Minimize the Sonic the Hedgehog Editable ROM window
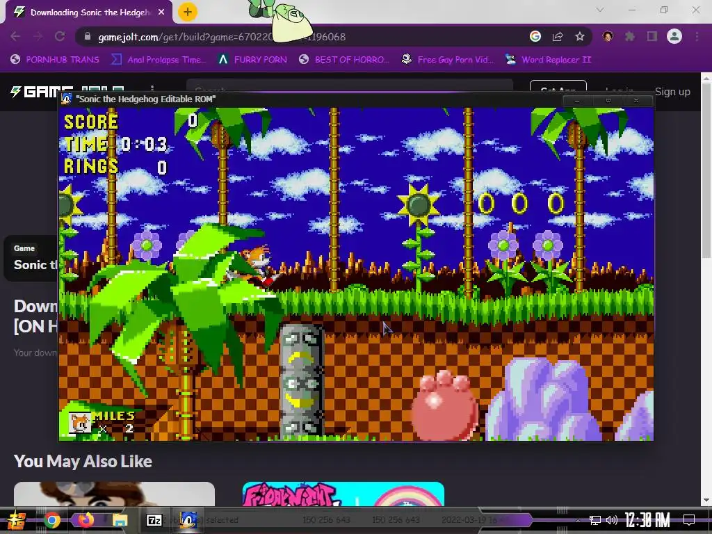712x534 pixels. pos(576,100)
